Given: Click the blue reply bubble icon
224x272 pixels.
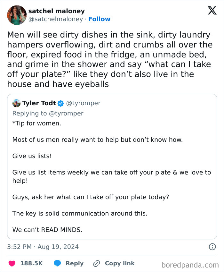Looking at the screenshot, I should point(58,263).
